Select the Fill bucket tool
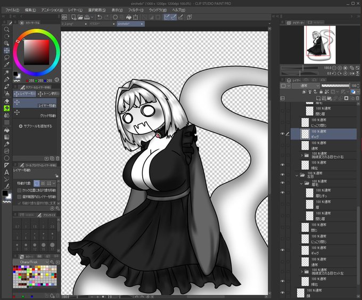Image resolution: width=362 pixels, height=300 pixels. [7, 130]
